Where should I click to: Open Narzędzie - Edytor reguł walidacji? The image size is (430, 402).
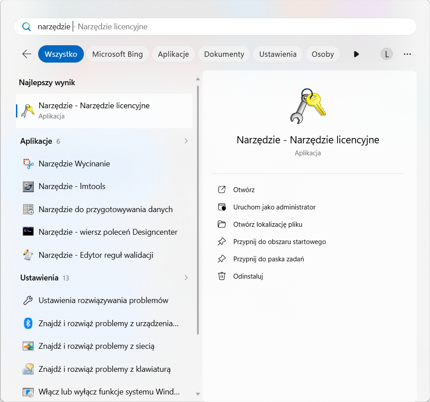click(104, 255)
